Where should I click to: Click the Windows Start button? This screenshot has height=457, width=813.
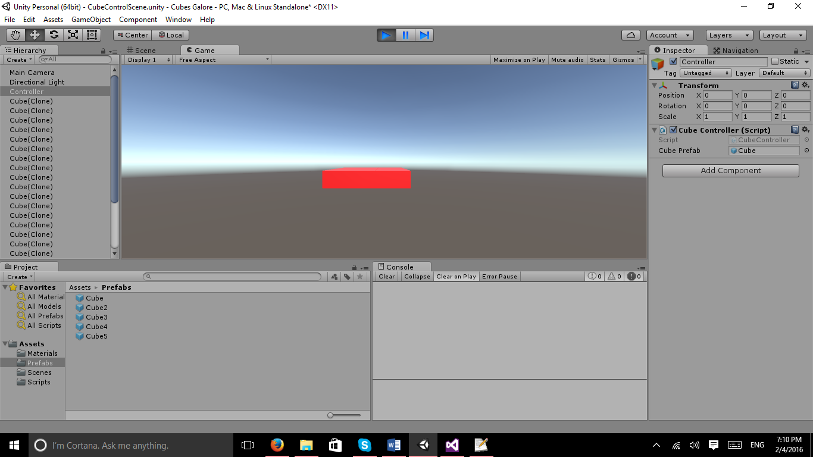[x=14, y=445]
